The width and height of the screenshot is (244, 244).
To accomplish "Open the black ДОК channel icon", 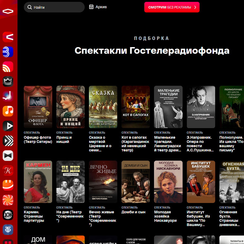I will coord(8,215).
